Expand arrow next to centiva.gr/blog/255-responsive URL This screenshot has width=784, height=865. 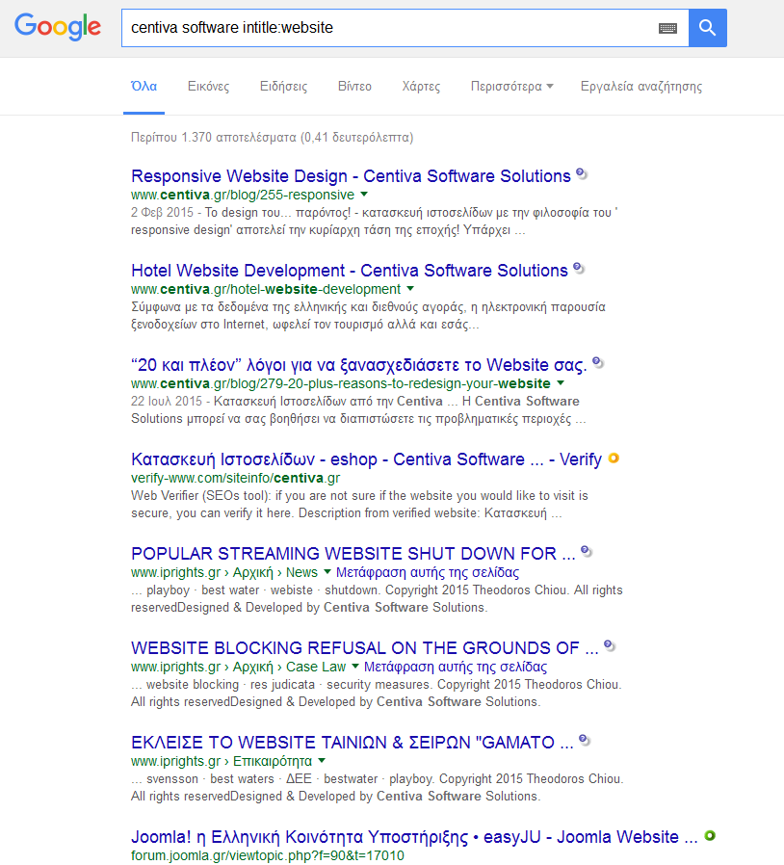click(364, 195)
